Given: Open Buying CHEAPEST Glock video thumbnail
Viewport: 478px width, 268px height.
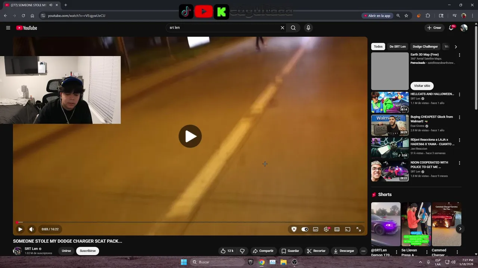Looking at the screenshot, I should [x=390, y=125].
